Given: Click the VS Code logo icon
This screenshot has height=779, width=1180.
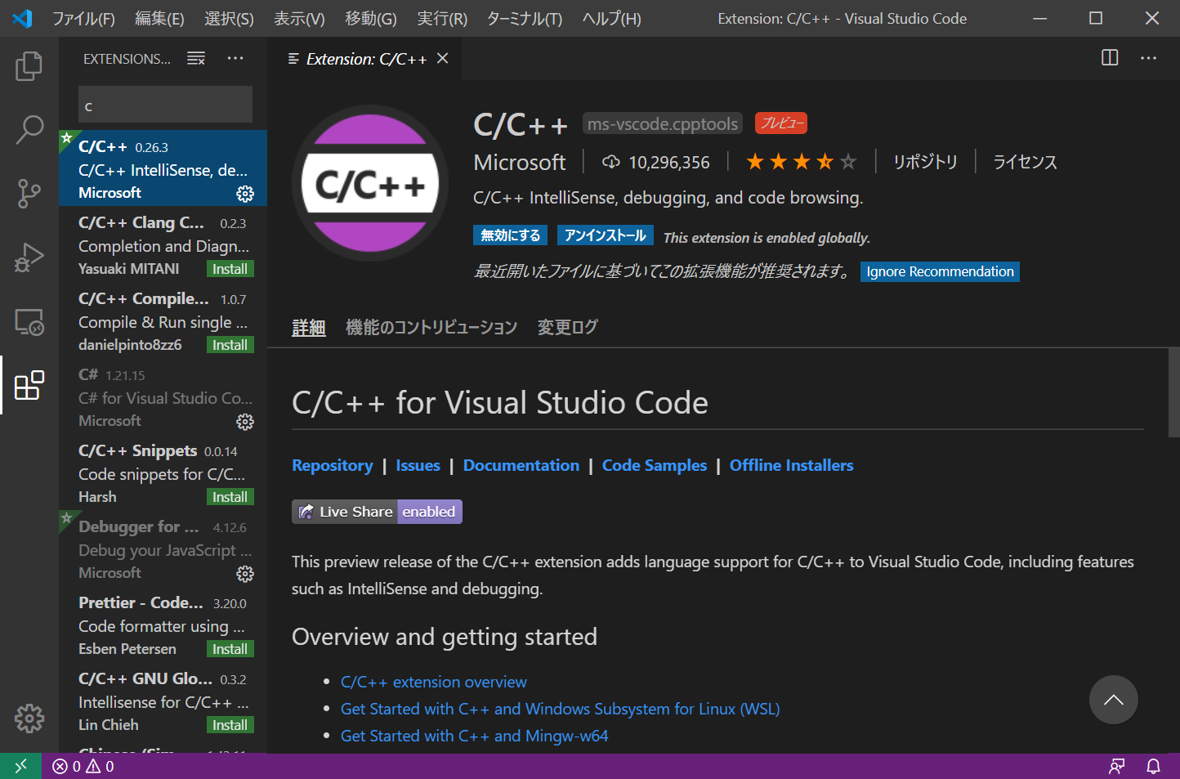Looking at the screenshot, I should 22,18.
